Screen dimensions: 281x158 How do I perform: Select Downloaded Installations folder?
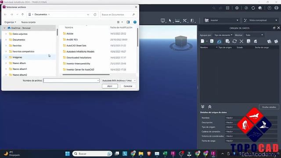[x=79, y=57]
